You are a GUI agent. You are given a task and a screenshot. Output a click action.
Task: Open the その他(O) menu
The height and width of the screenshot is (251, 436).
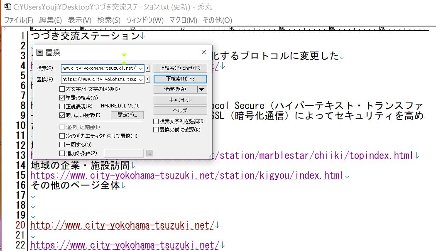click(x=218, y=20)
